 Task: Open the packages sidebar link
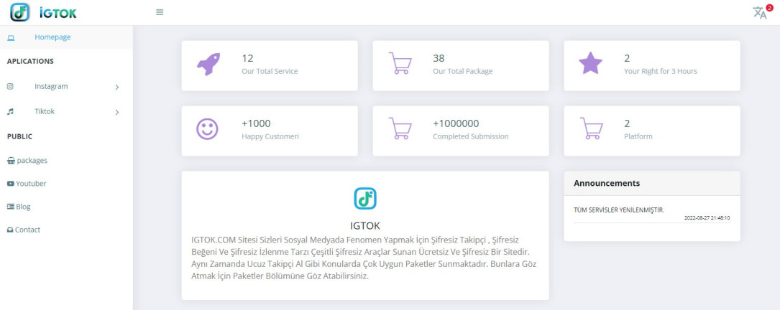click(x=27, y=161)
